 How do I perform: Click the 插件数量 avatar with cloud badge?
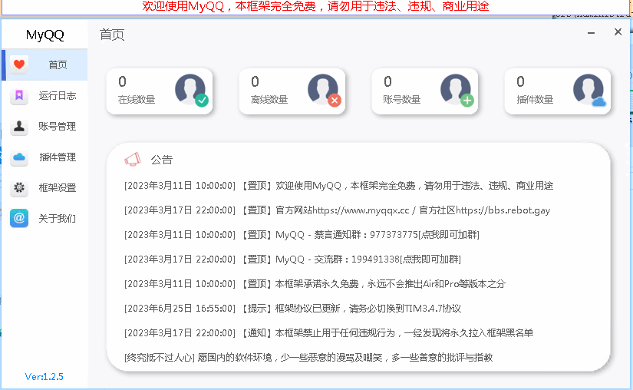pyautogui.click(x=590, y=90)
